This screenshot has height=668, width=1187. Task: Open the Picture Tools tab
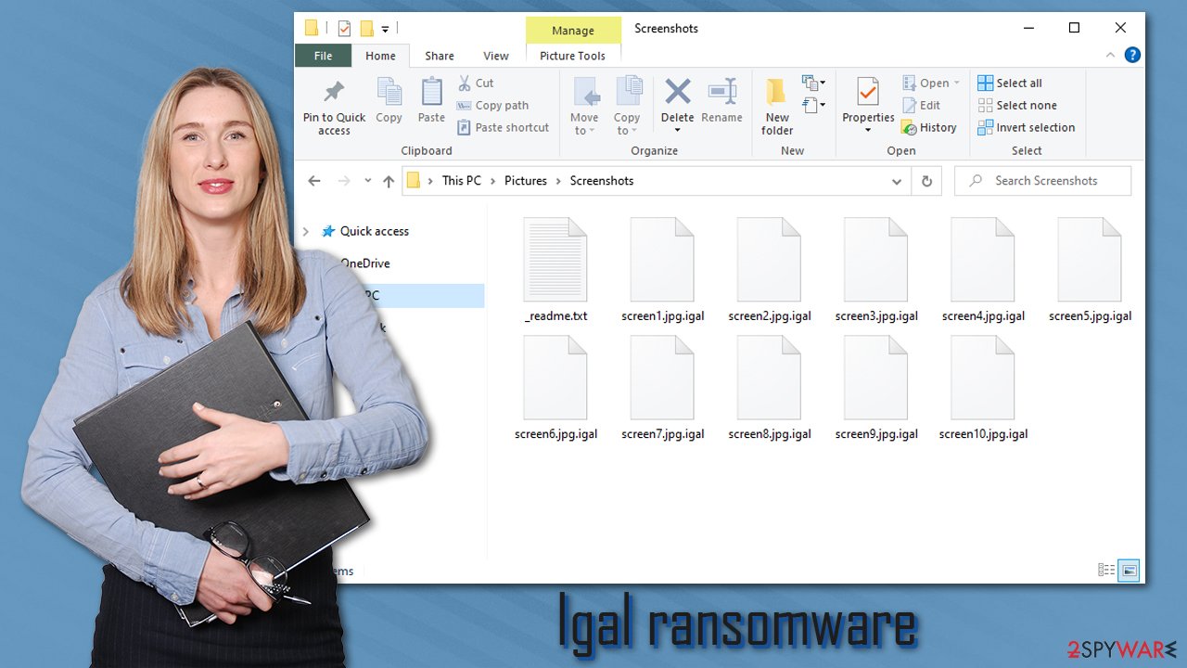pyautogui.click(x=572, y=56)
